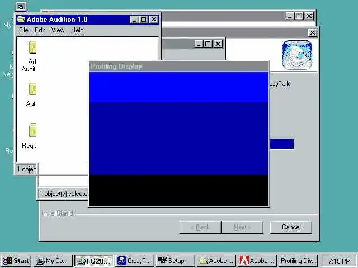Screen dimensions: 358x268
Task: Minimize the Adobe Audition 1.0 window
Action: tap(134, 20)
